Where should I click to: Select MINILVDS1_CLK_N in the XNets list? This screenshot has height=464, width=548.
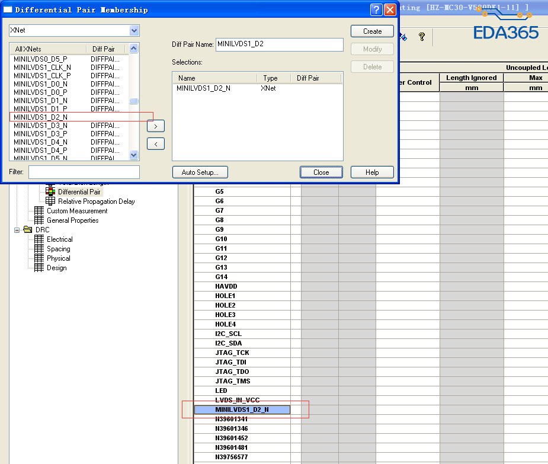click(42, 68)
